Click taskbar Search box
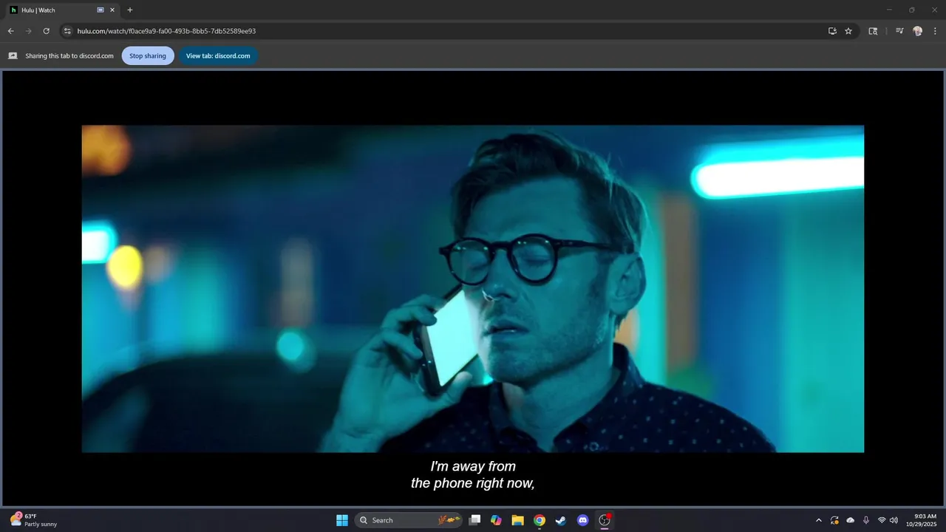This screenshot has height=532, width=946. [x=409, y=520]
